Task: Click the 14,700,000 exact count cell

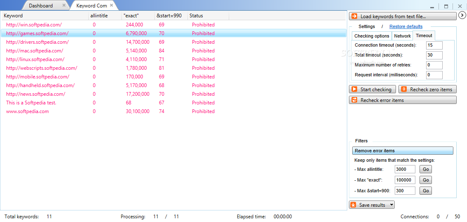Action: (137, 42)
